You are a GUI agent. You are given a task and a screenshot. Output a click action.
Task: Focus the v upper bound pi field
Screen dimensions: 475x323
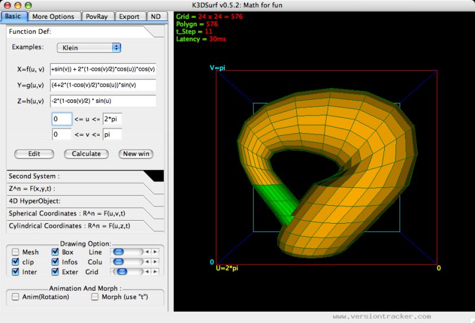coord(112,134)
